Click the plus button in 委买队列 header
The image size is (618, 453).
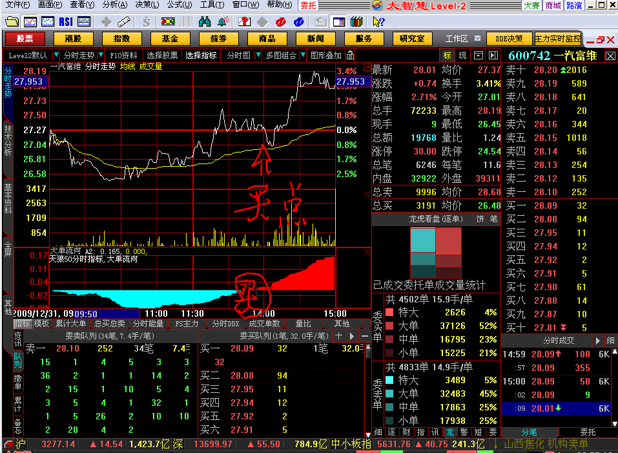point(338,336)
